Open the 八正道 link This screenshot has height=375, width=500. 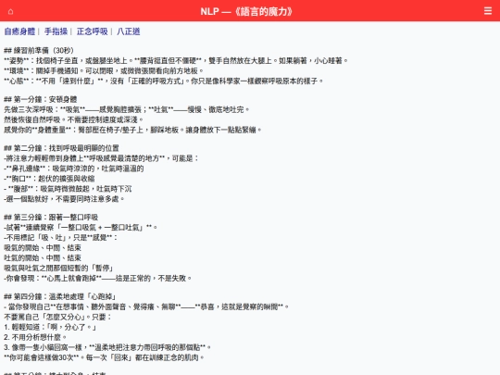coord(129,31)
